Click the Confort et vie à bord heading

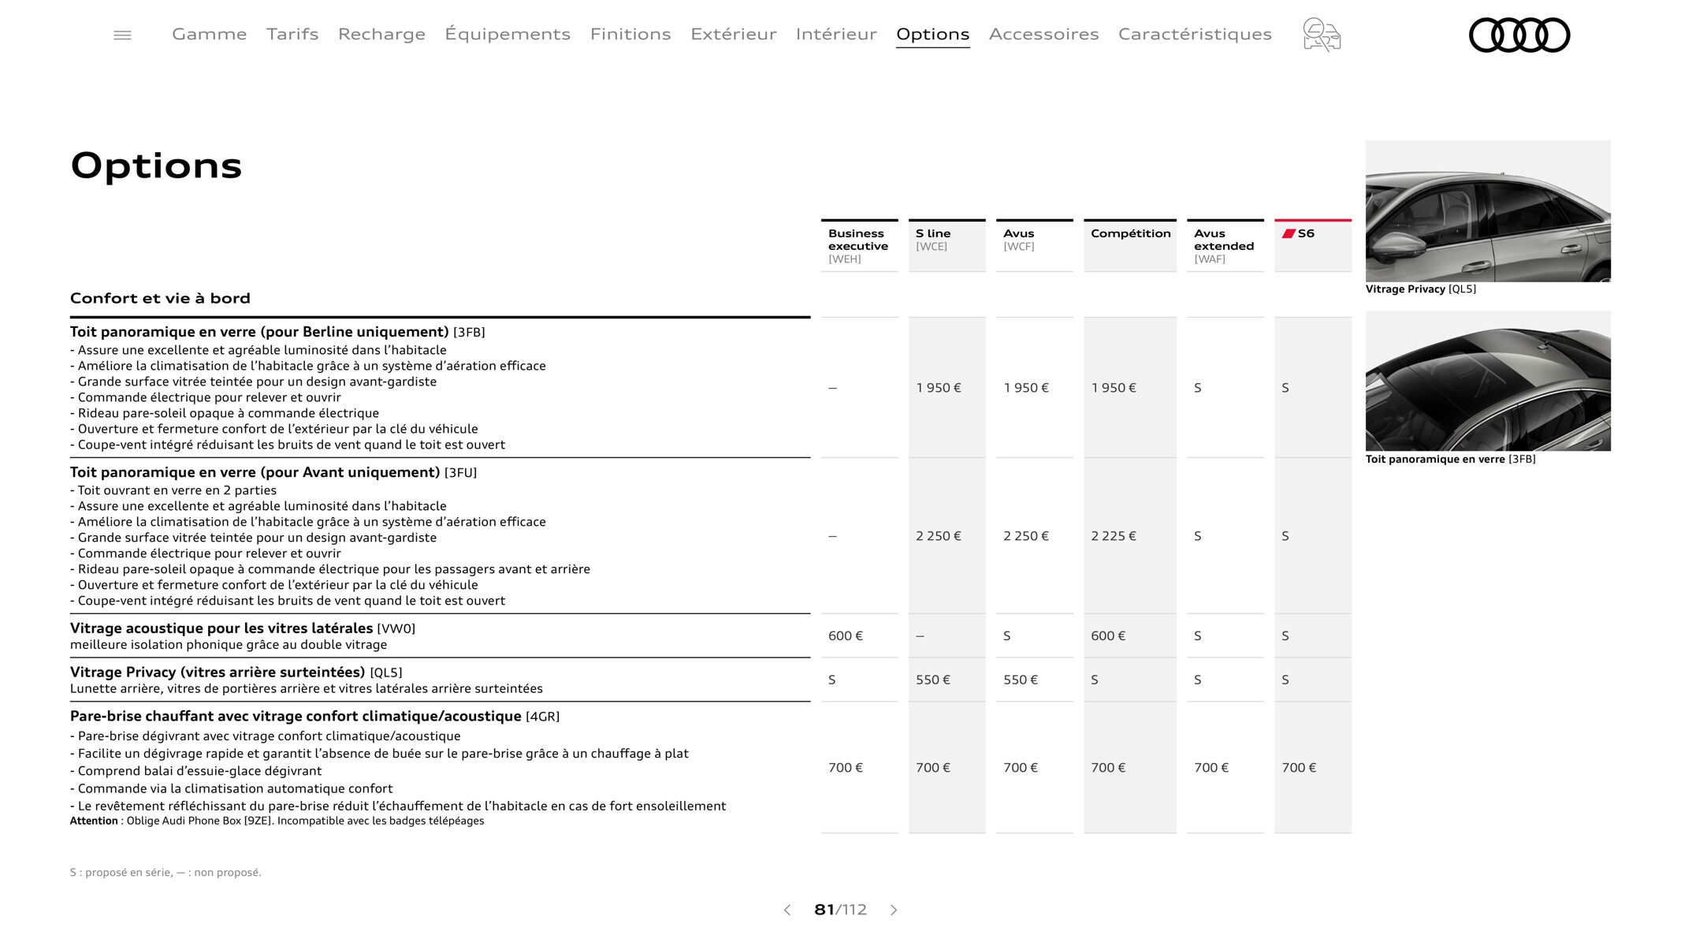(160, 298)
